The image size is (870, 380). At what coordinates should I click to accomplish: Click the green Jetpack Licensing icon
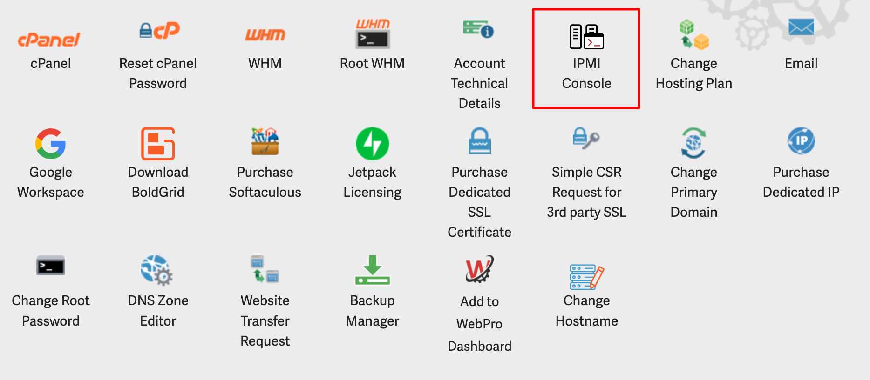(x=373, y=144)
